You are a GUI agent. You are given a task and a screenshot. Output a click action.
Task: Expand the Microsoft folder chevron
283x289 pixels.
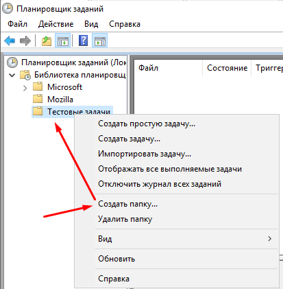coord(25,88)
